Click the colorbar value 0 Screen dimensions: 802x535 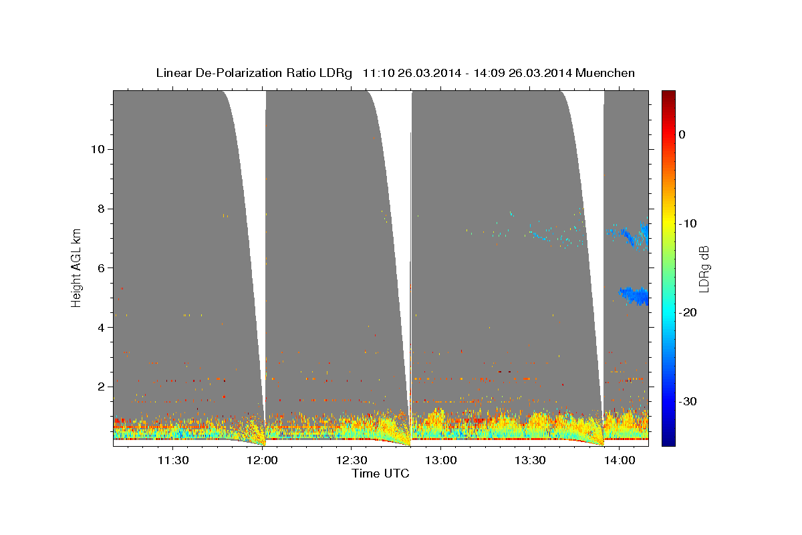682,134
